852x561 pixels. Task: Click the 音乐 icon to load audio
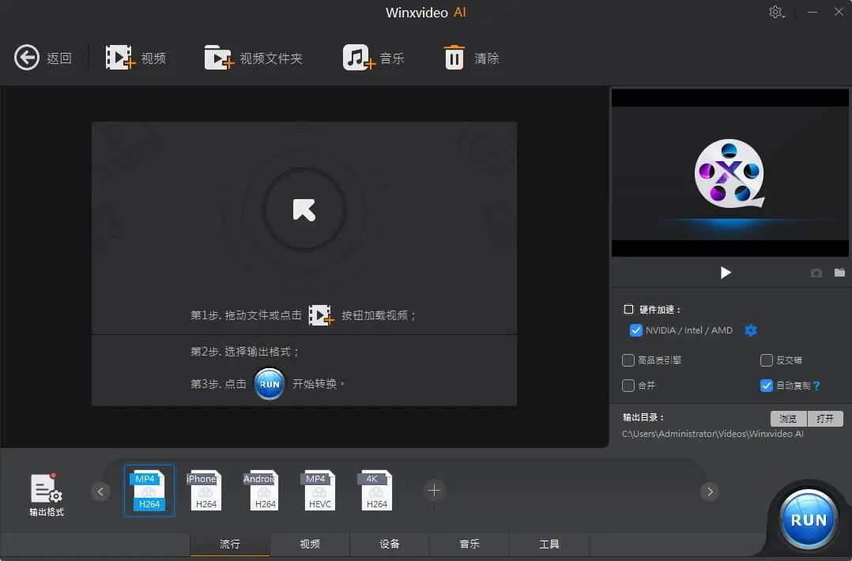click(360, 56)
